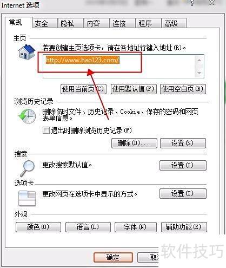
Task: Click the help question mark in title bar
Action: point(192,3)
